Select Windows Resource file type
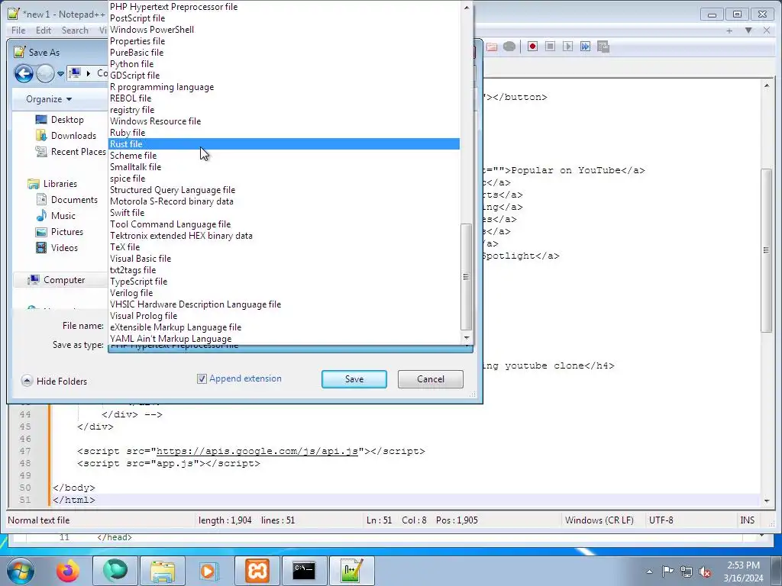Image resolution: width=782 pixels, height=586 pixels. click(284, 121)
